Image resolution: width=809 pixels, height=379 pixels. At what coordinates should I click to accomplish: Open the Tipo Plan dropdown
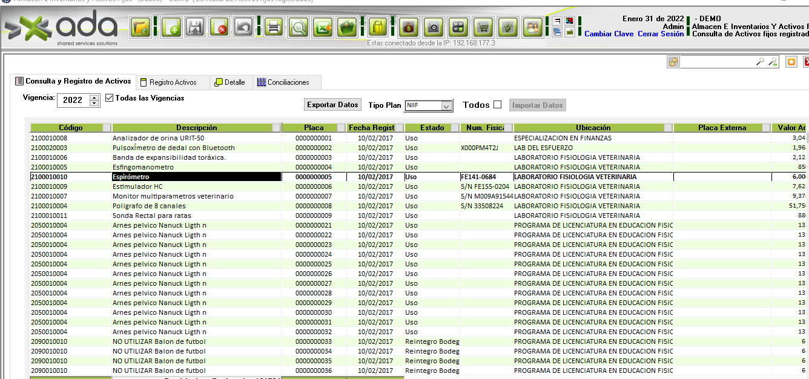(x=446, y=105)
